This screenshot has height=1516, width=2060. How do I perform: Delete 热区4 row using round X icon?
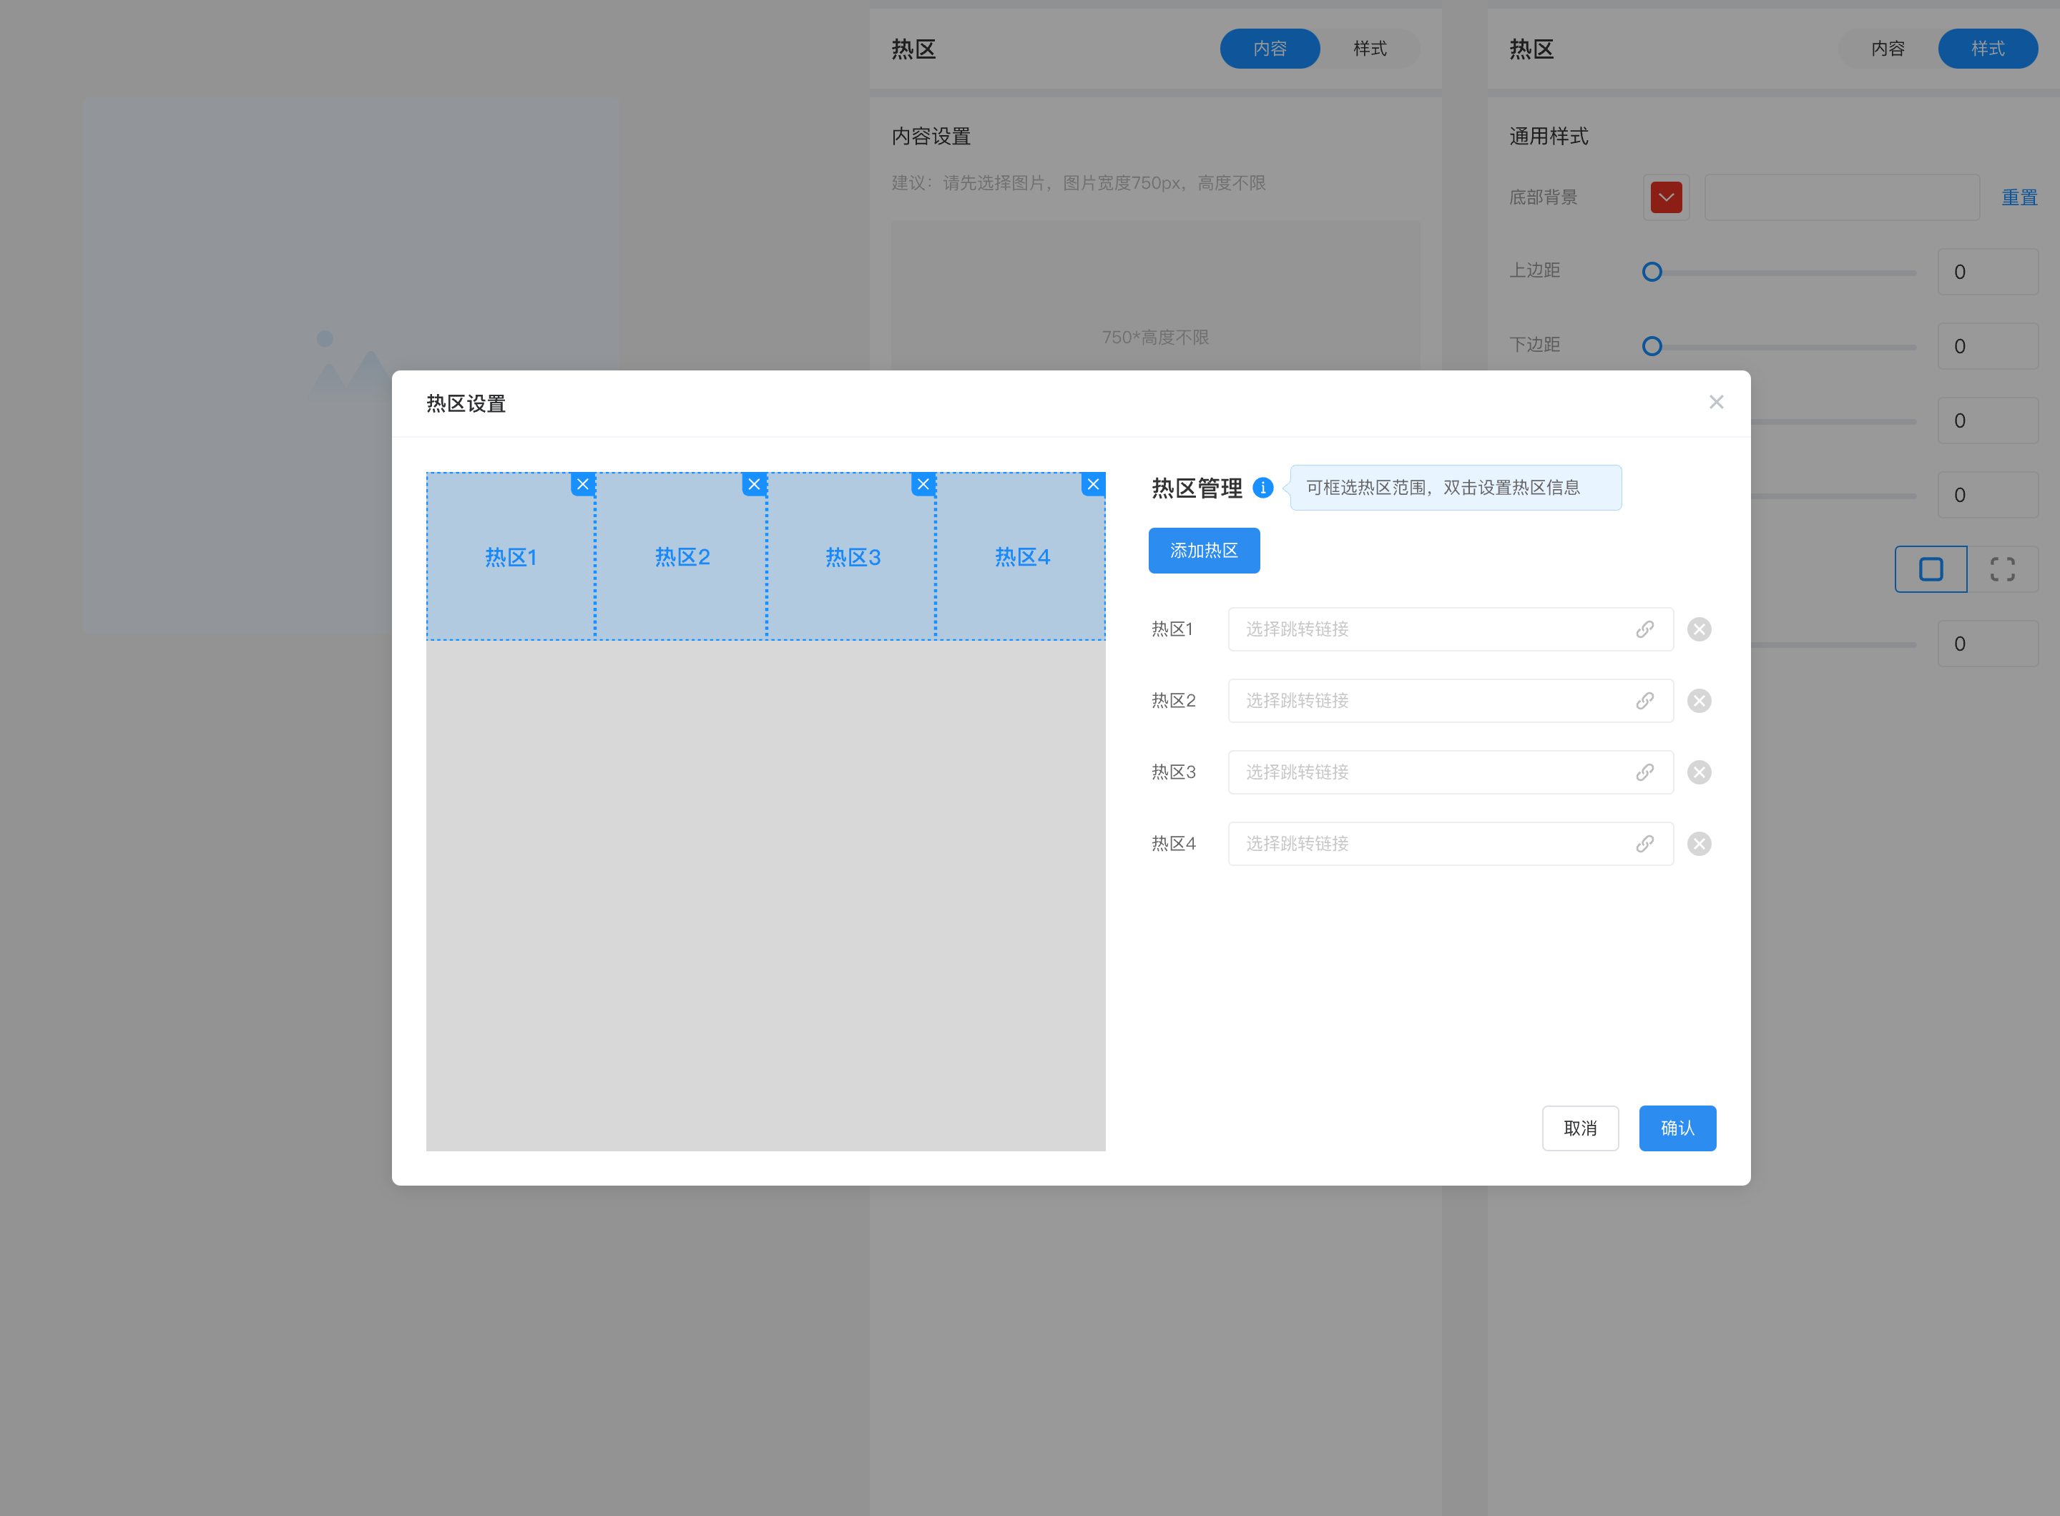pyautogui.click(x=1699, y=845)
